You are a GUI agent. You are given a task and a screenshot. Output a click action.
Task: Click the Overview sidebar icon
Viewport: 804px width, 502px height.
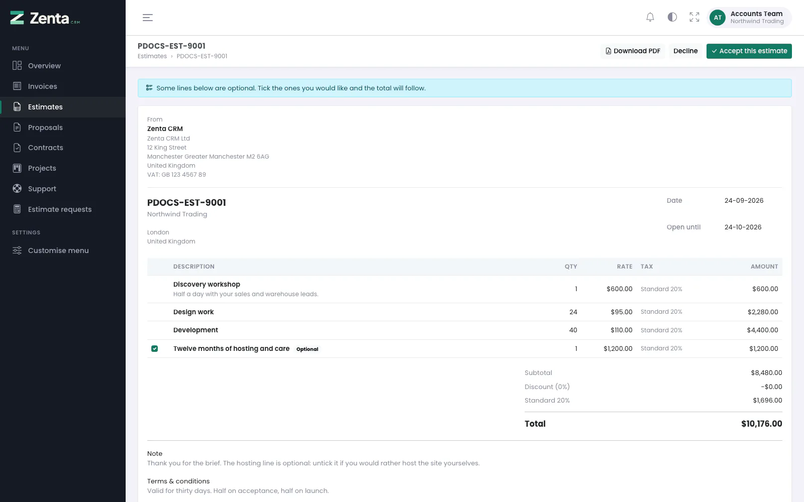pyautogui.click(x=17, y=66)
